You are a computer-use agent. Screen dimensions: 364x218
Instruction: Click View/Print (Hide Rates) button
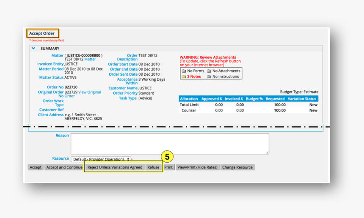click(x=197, y=167)
